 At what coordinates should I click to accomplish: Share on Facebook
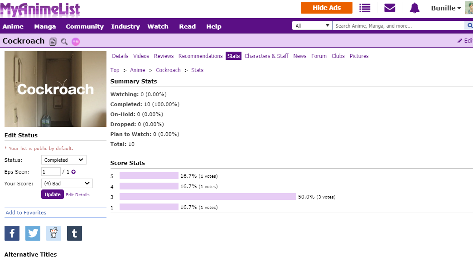click(x=12, y=233)
